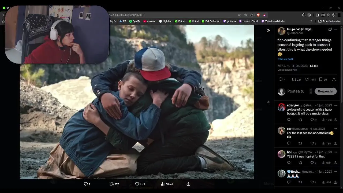Click Brave Rewards triangle icon

[x=264, y=15]
